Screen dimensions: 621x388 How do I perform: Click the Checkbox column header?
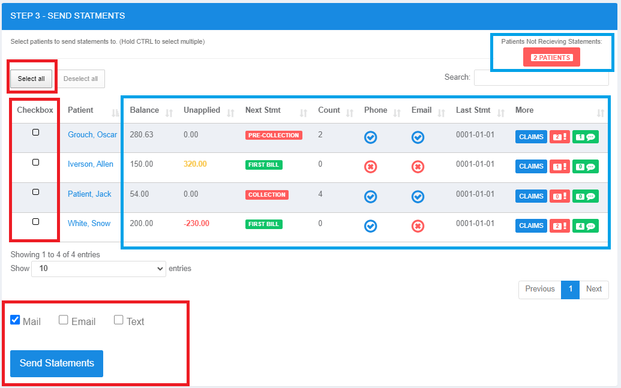point(35,110)
